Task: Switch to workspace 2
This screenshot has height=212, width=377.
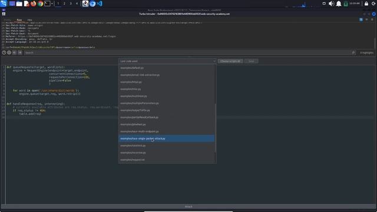Action: click(64, 4)
